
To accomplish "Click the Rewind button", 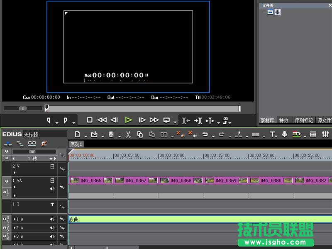I will (x=102, y=120).
